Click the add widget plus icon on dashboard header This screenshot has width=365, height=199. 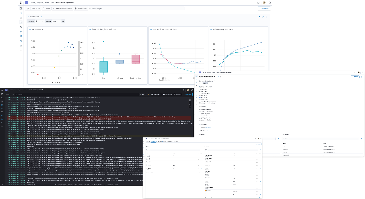tap(259, 17)
